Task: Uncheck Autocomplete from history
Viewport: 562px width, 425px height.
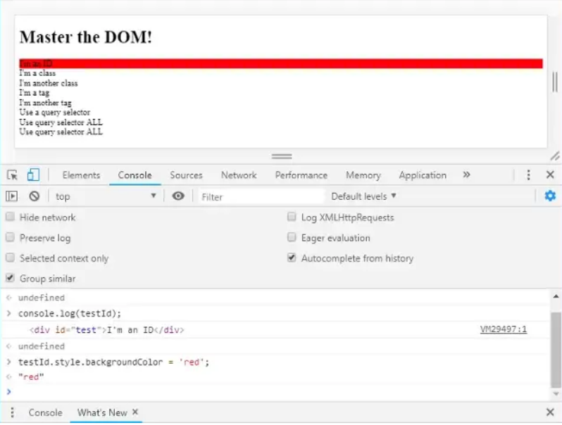Action: click(x=292, y=258)
